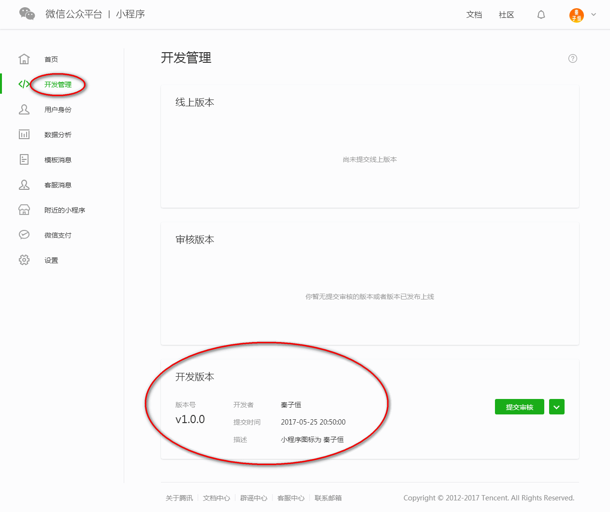610x512 pixels.
Task: Click the WeChat Pay icon
Action: click(x=24, y=235)
